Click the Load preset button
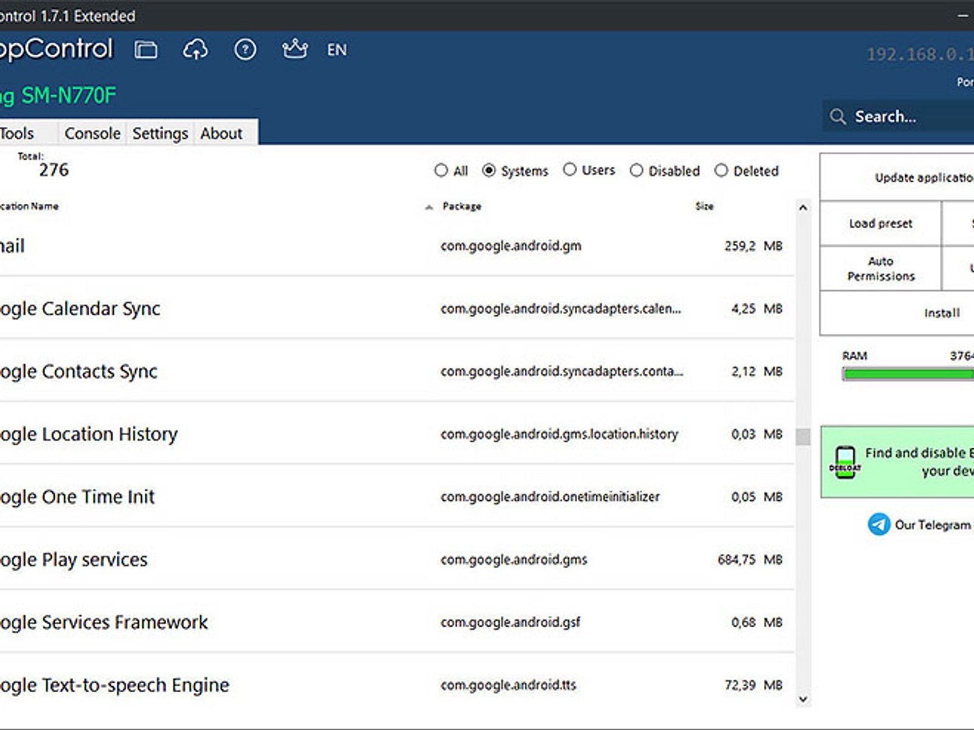 [880, 223]
